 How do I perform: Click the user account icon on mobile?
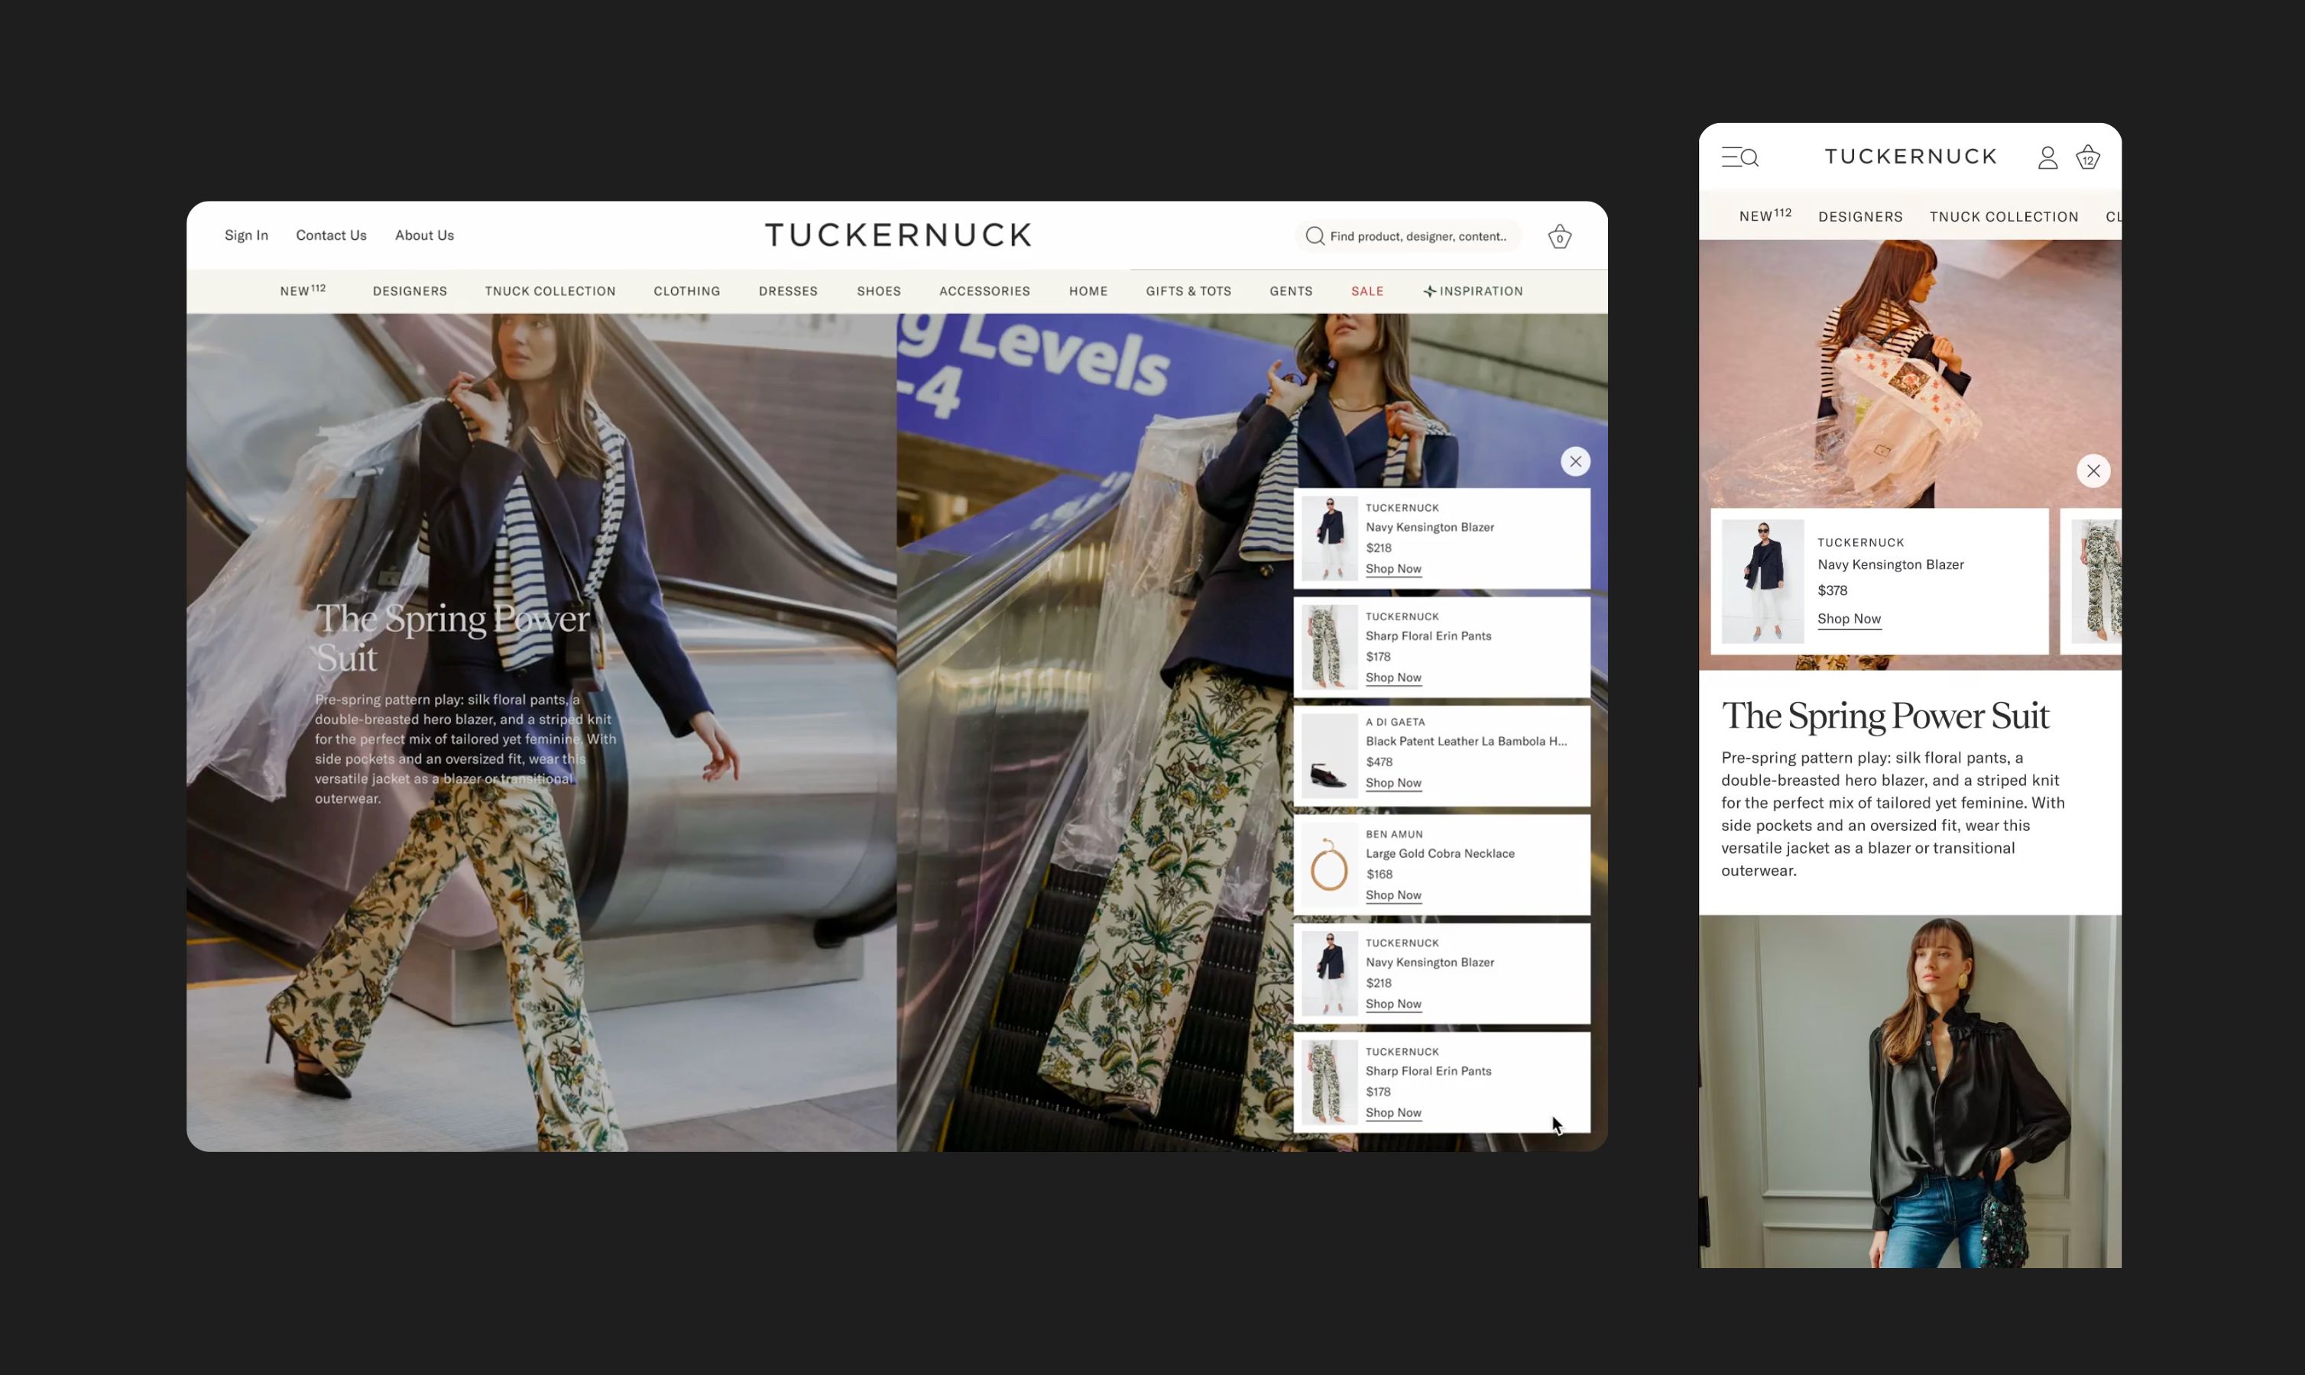[2047, 156]
